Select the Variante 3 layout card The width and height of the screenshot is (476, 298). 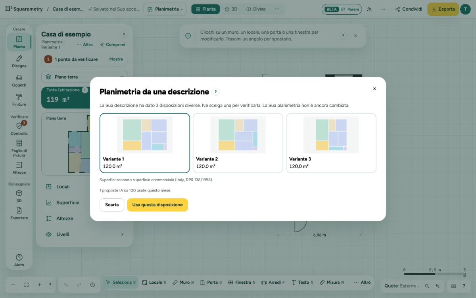pos(331,143)
